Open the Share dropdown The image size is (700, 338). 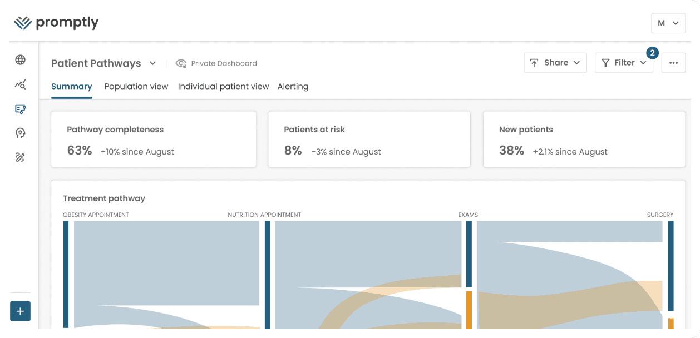point(555,63)
